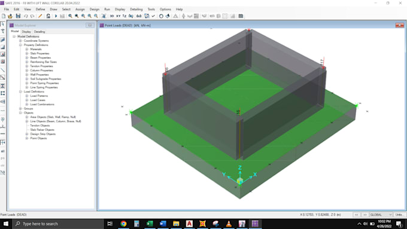
Task: Select Wall Properties in the tree
Action: (x=40, y=75)
